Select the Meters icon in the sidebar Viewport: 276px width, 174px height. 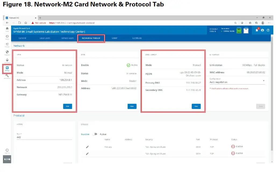[7, 37]
